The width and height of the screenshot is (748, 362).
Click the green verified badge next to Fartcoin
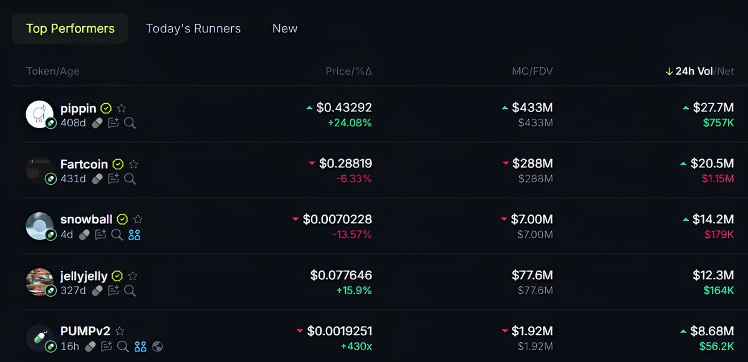[x=118, y=164]
